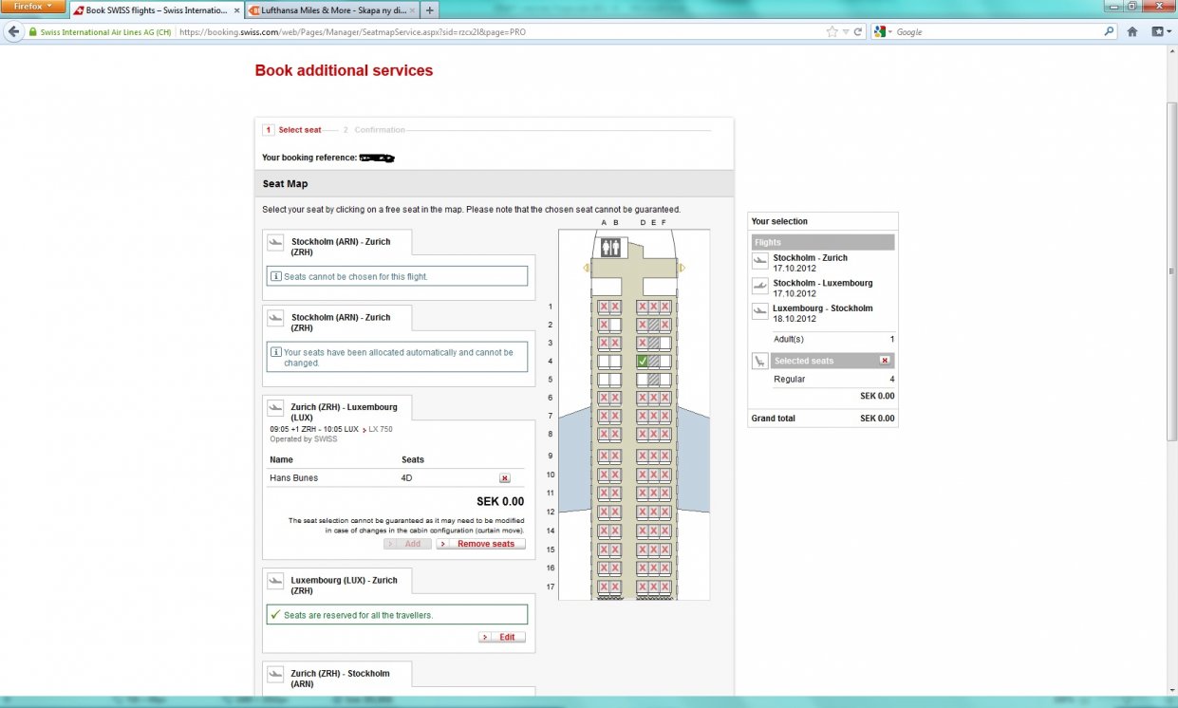Reload the current page
1178x708 pixels.
coord(857,31)
